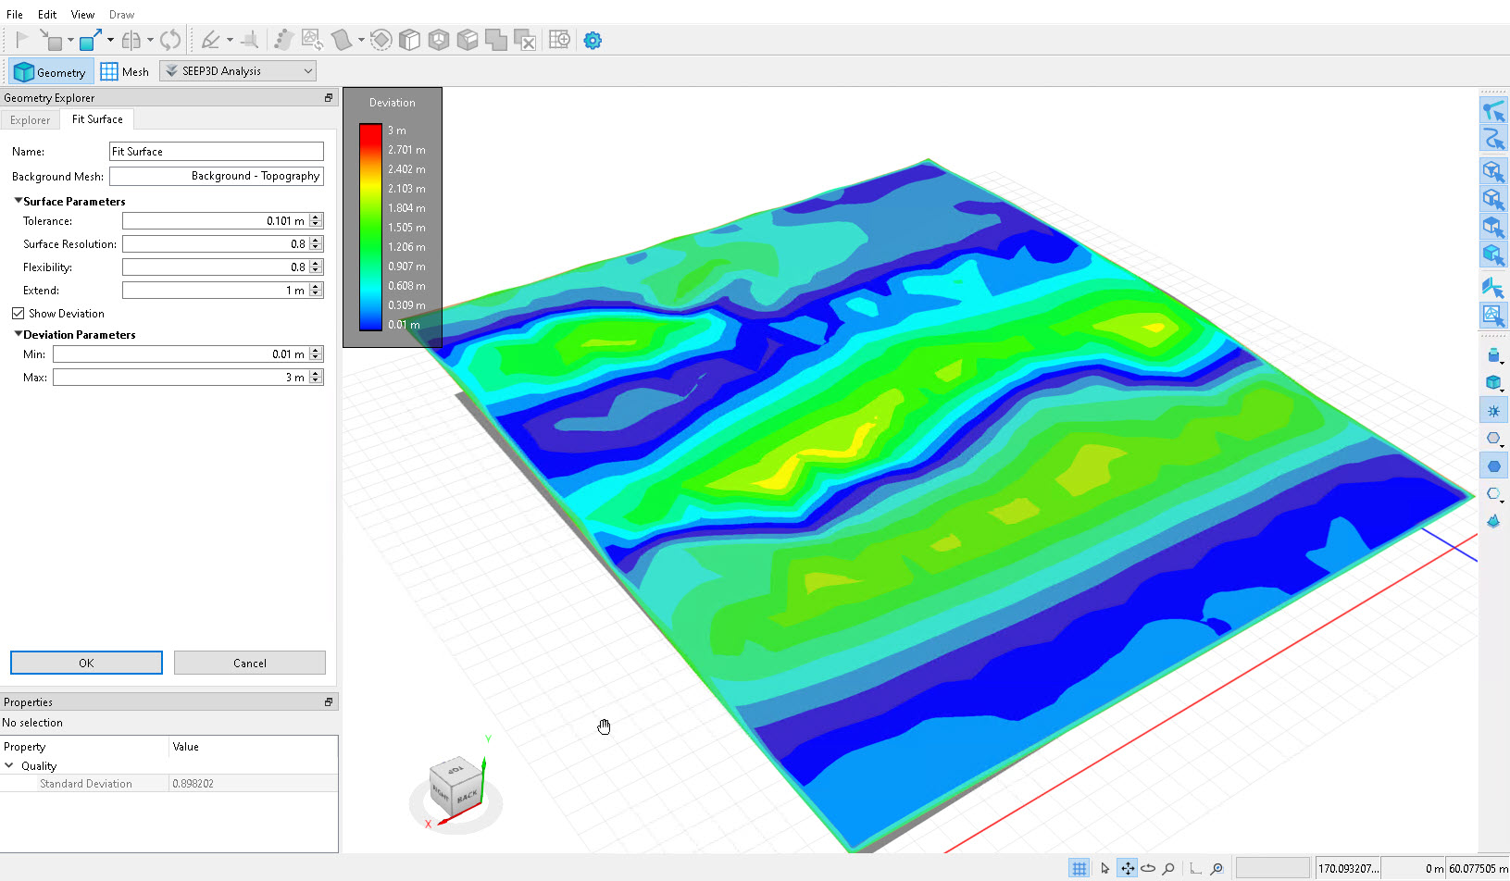This screenshot has height=881, width=1510.
Task: Select the sketch/pencil drawing tool
Action: tap(212, 39)
